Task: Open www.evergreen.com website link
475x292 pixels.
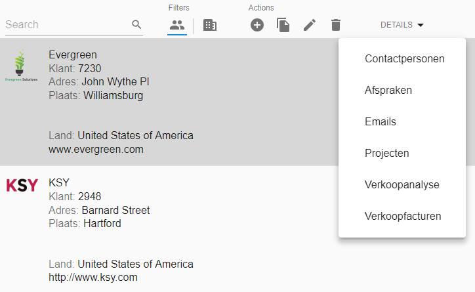Action: 96,150
